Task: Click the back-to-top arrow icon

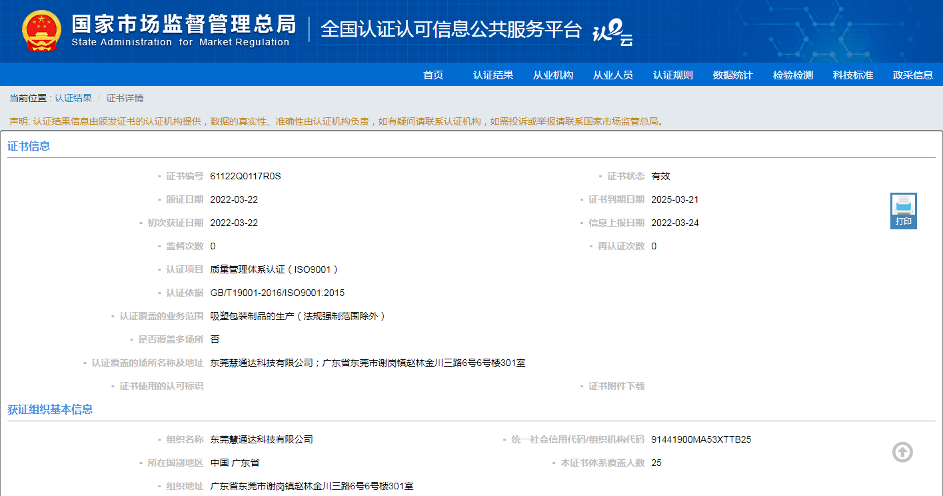Action: click(902, 452)
